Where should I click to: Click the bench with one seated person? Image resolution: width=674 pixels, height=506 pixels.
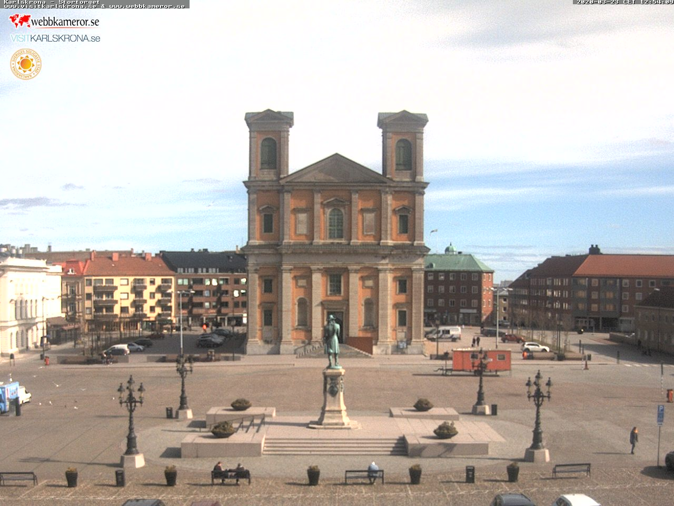tap(364, 475)
